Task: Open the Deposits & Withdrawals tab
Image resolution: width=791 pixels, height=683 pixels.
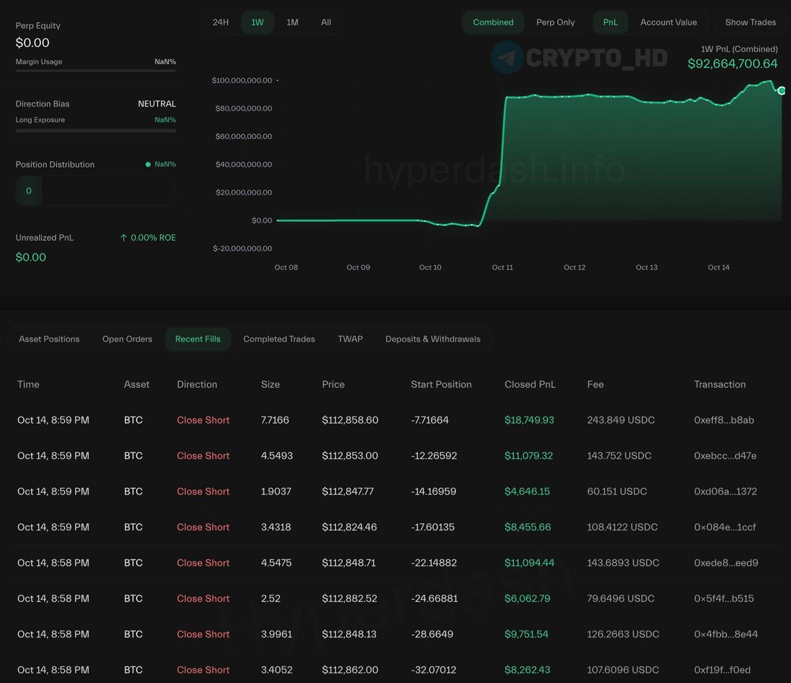Action: point(433,339)
